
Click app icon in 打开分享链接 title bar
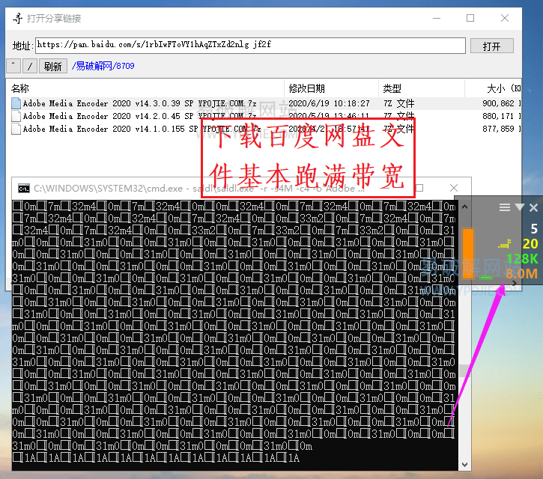pyautogui.click(x=17, y=18)
